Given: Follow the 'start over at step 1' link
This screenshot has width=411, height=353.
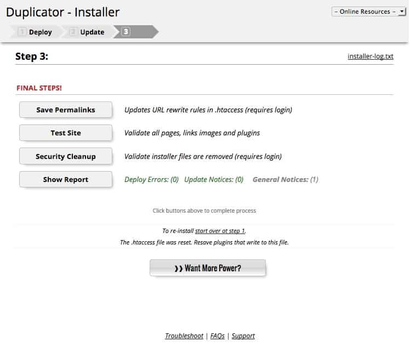Looking at the screenshot, I should tap(220, 231).
